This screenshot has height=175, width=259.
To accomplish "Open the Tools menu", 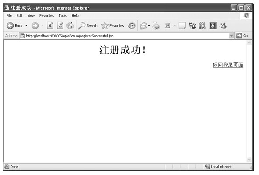I will [x=63, y=16].
